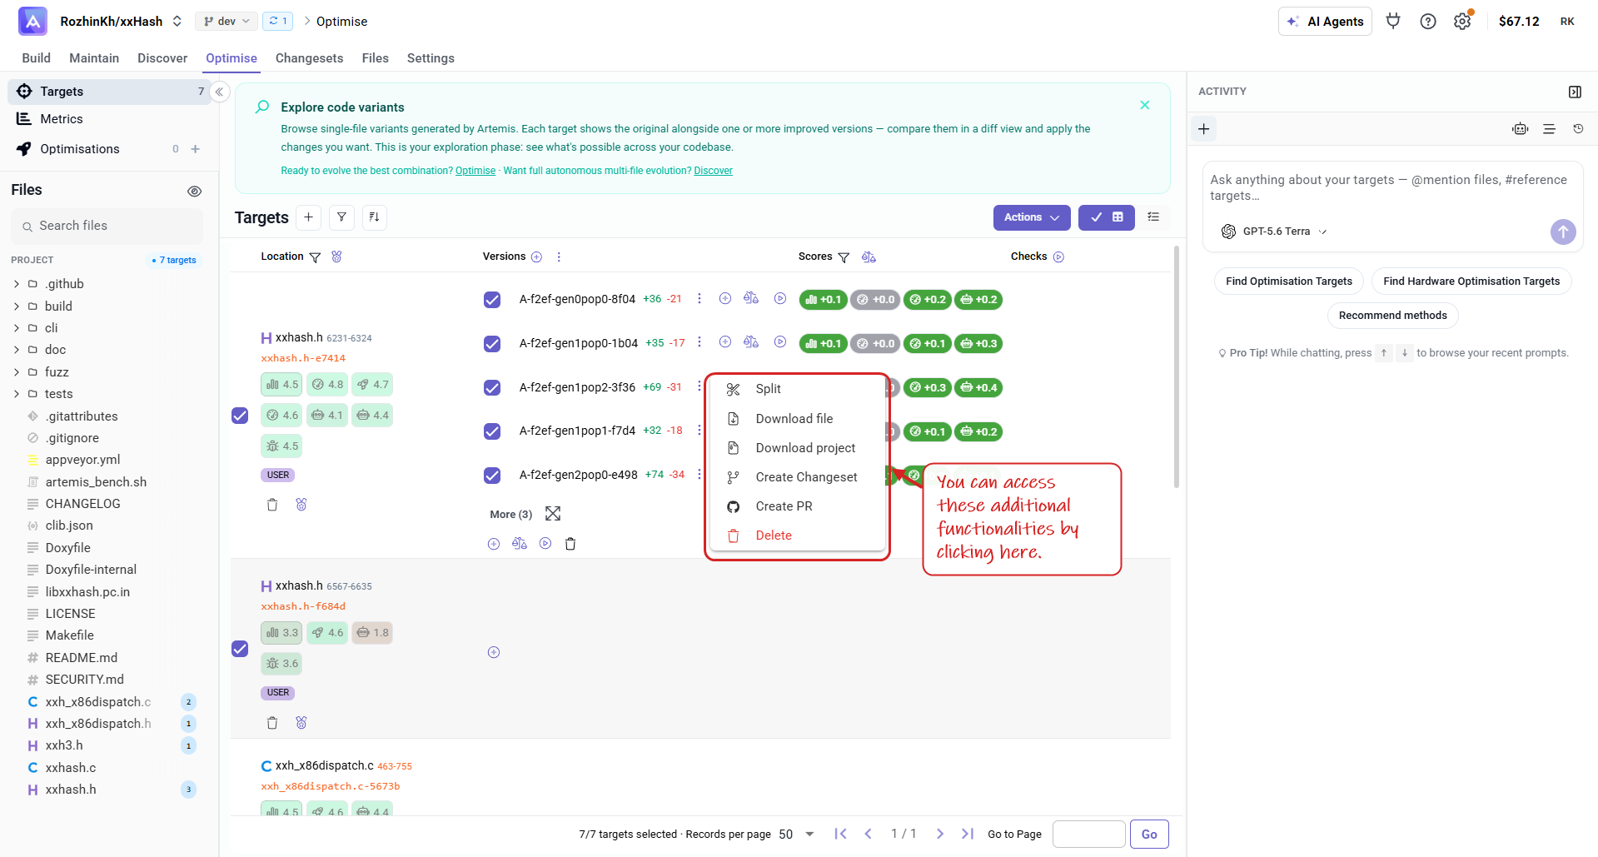Click Find Optimisation Targets suggestion
The image size is (1598, 857).
[1289, 282]
